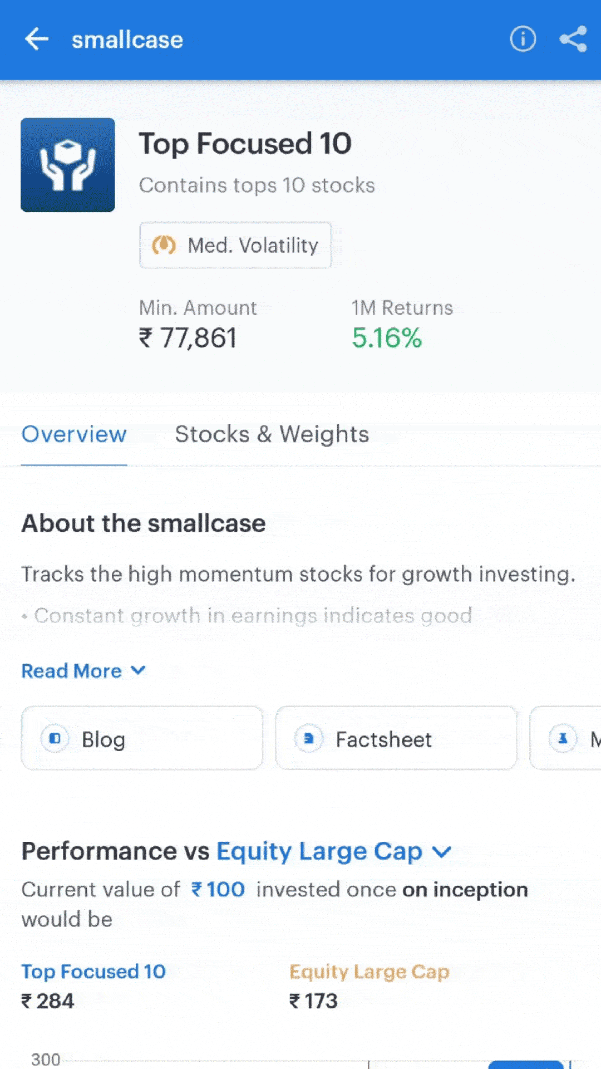Screen dimensions: 601x1069
Task: Tap the partially visible third card icon
Action: click(563, 739)
